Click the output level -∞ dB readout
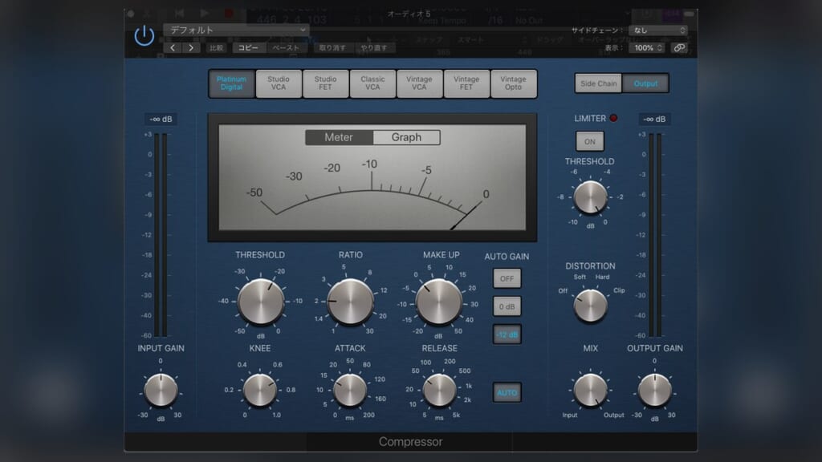 pyautogui.click(x=654, y=119)
